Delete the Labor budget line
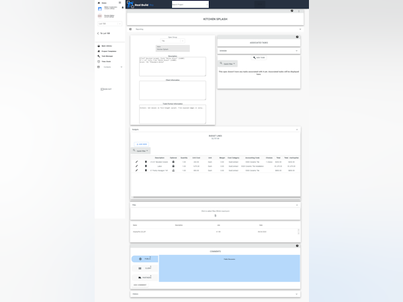This screenshot has height=302, width=403. pos(146,166)
